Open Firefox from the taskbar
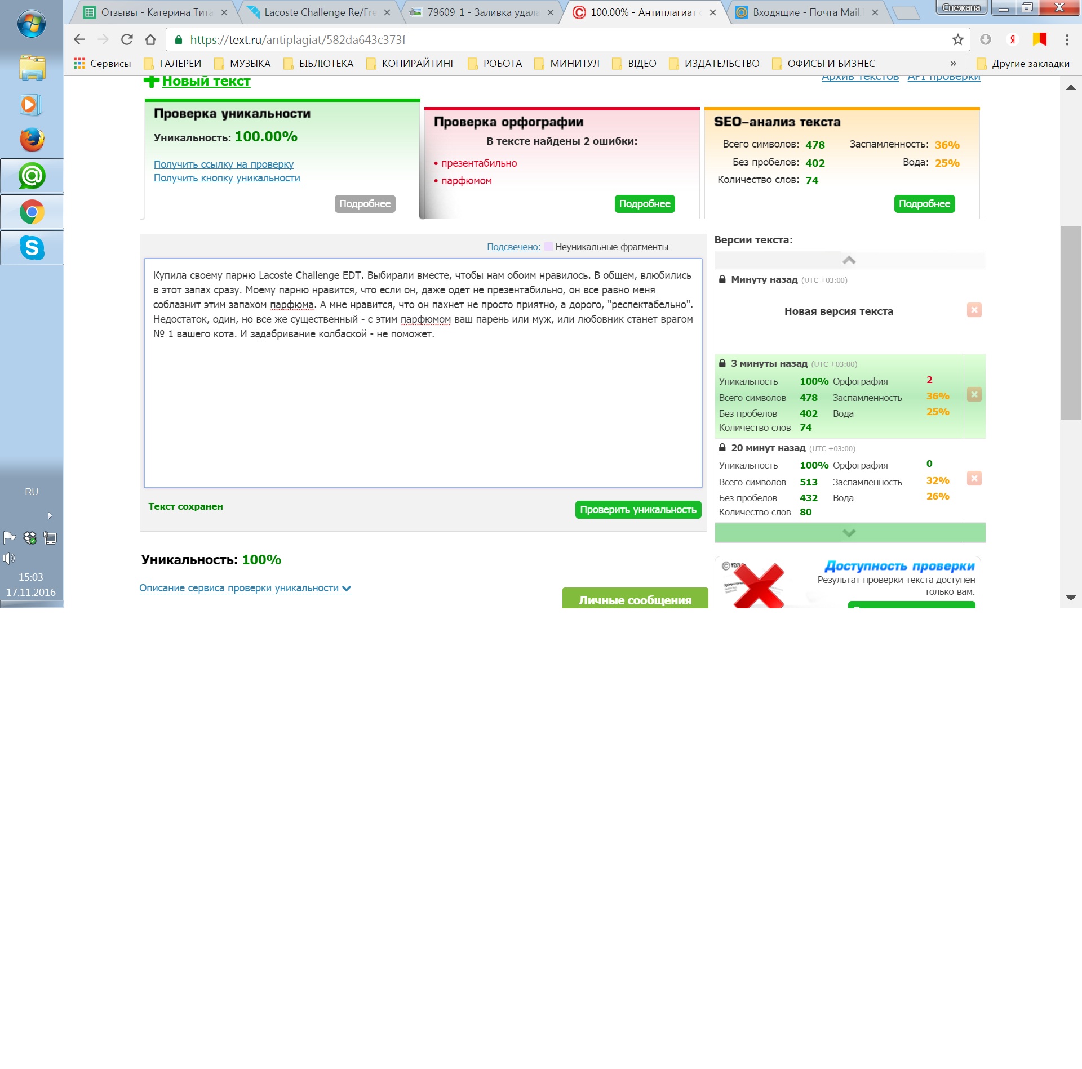Viewport: 1082px width, 1069px height. 32,140
